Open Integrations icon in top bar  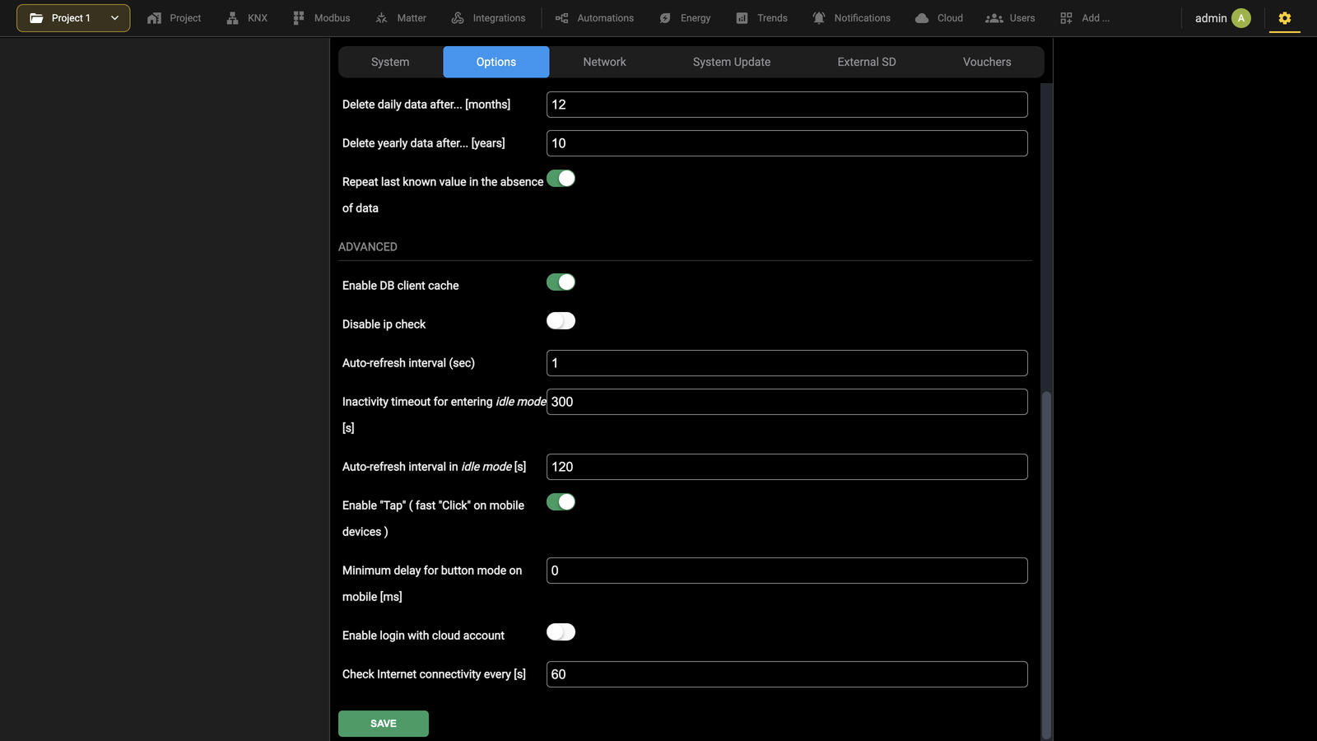pyautogui.click(x=458, y=18)
